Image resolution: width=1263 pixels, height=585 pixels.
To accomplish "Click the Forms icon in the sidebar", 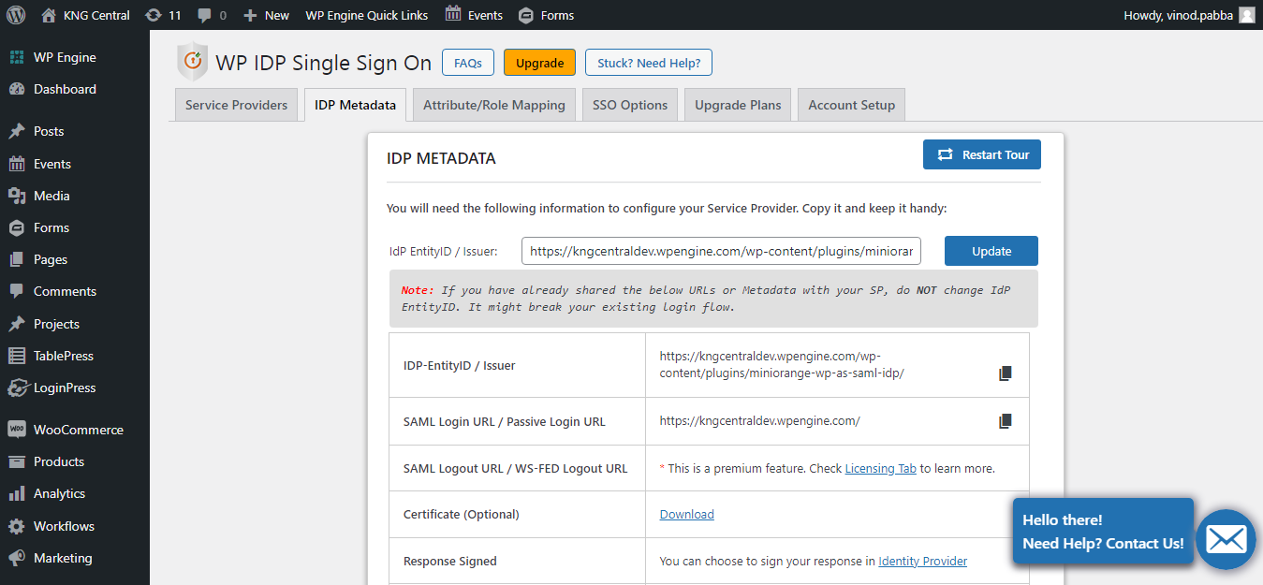I will (x=17, y=227).
